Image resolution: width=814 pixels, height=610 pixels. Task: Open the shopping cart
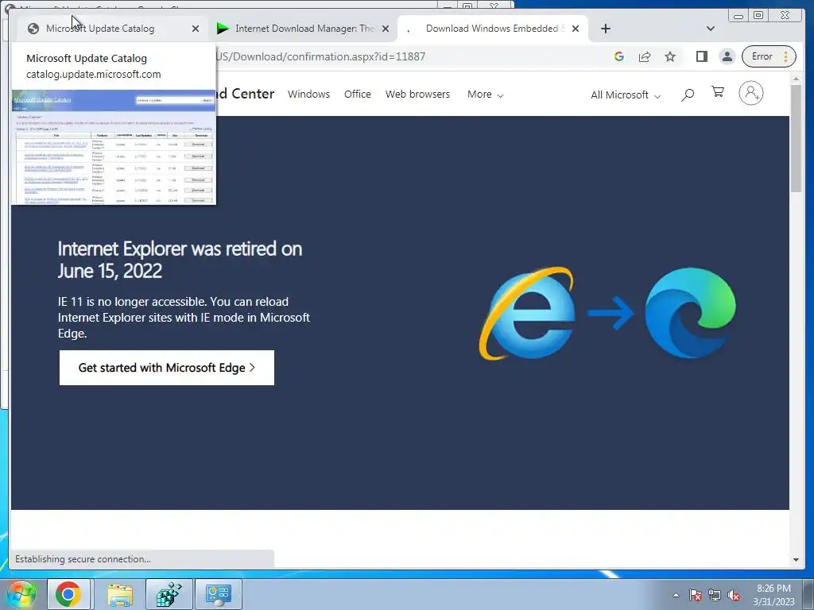[x=718, y=92]
